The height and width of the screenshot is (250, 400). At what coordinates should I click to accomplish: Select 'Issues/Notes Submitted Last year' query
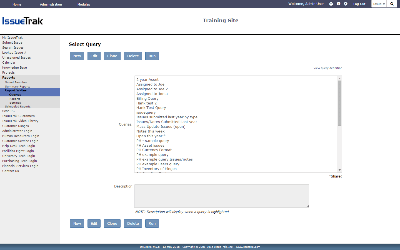click(x=167, y=122)
